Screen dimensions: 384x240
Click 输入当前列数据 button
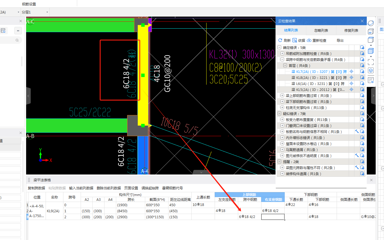81,188
